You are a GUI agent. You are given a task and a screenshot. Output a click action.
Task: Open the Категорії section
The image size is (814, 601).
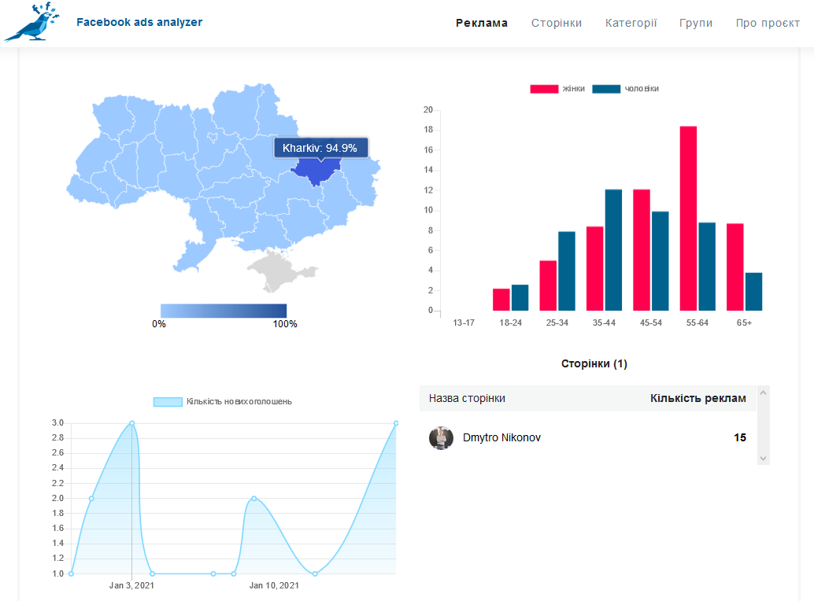click(631, 23)
